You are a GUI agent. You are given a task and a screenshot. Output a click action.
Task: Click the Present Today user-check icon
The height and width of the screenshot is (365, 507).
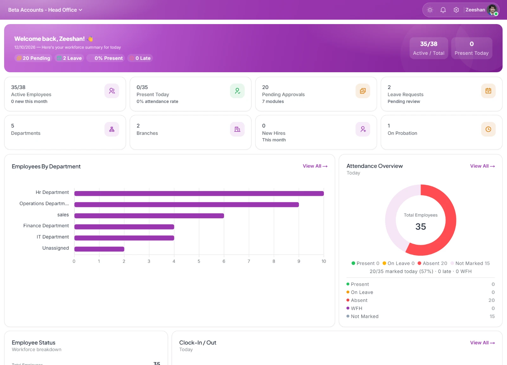[237, 91]
